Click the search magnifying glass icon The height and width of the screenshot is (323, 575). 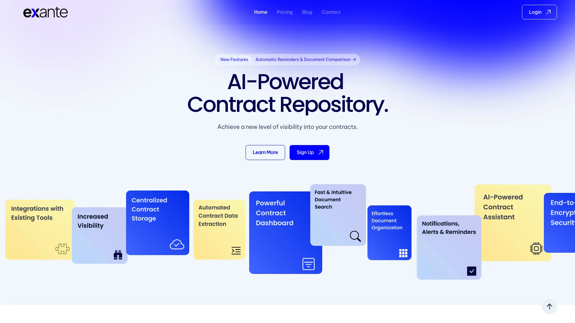(355, 236)
